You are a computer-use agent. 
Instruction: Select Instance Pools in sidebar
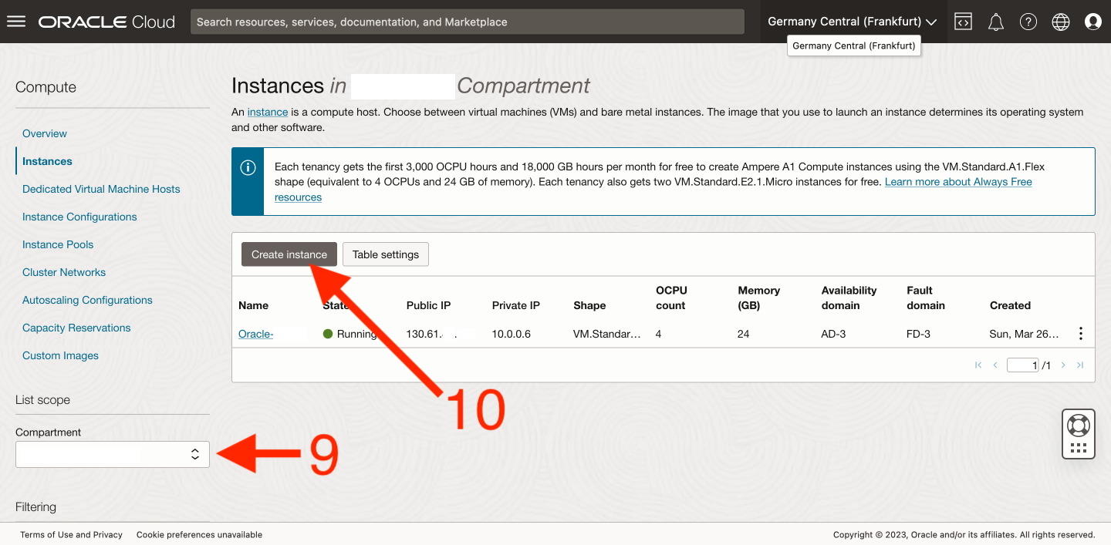pyautogui.click(x=58, y=244)
